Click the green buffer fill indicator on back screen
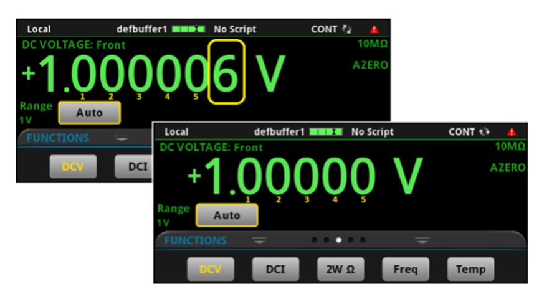Screen dimensions: 539x294 (x=189, y=29)
